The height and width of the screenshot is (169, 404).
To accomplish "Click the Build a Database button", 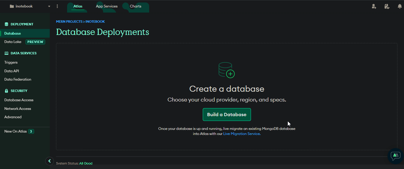I will [227, 115].
